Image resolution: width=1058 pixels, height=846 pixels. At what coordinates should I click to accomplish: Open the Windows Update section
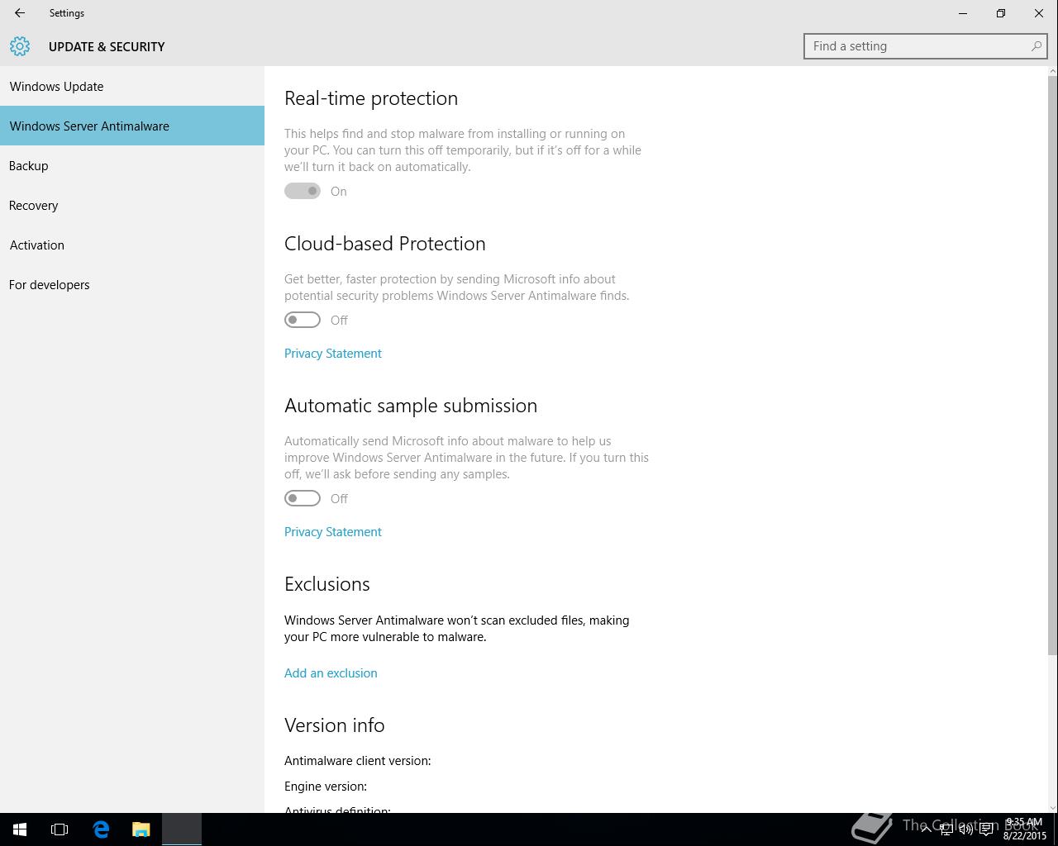132,86
